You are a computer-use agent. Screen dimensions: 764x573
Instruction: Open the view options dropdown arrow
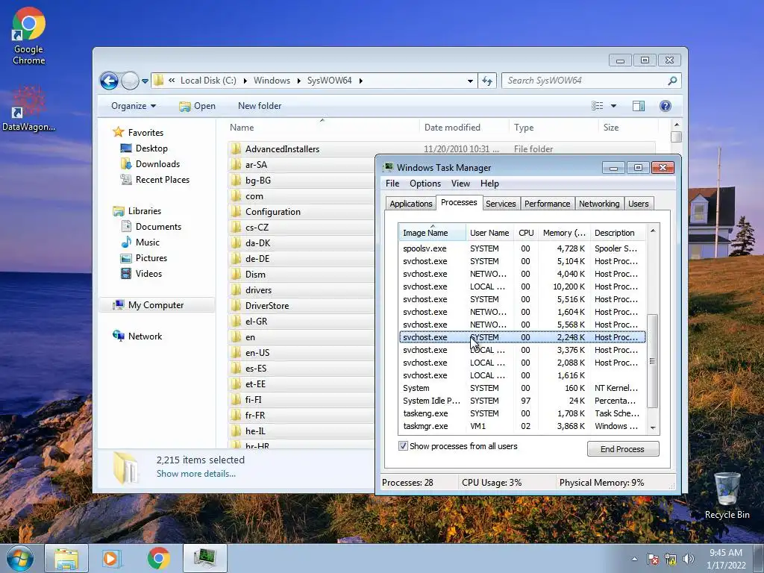(613, 106)
